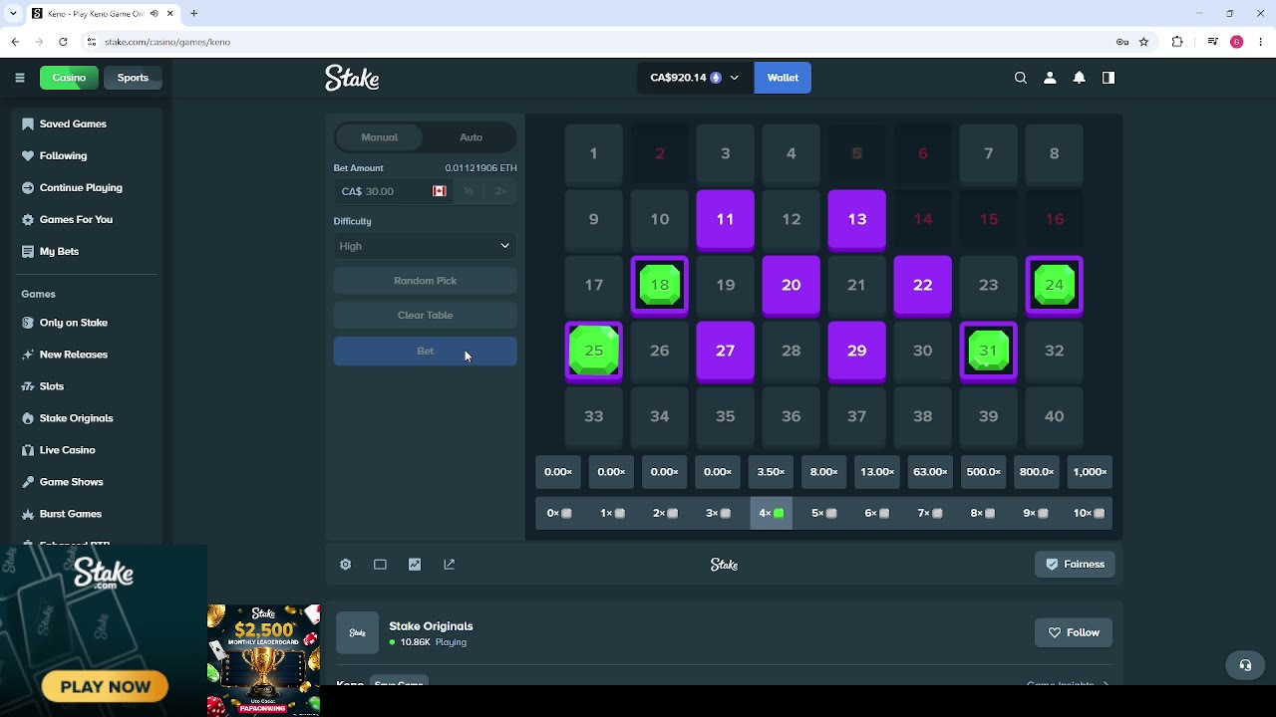Place wager with the Bet button
This screenshot has height=717, width=1276.
pos(426,351)
